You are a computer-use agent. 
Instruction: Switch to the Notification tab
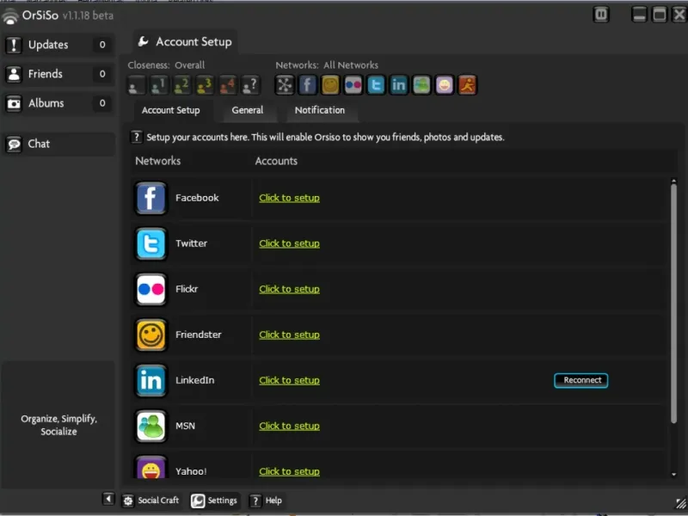click(320, 111)
